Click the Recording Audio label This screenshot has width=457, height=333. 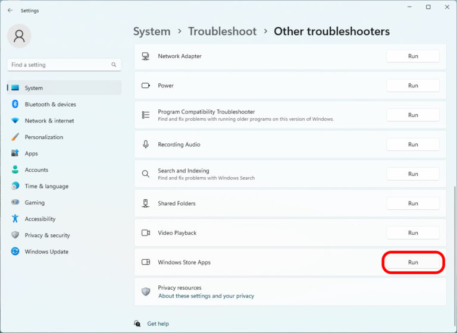(x=179, y=144)
